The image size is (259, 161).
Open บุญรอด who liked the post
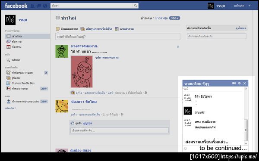pyautogui.click(x=87, y=123)
